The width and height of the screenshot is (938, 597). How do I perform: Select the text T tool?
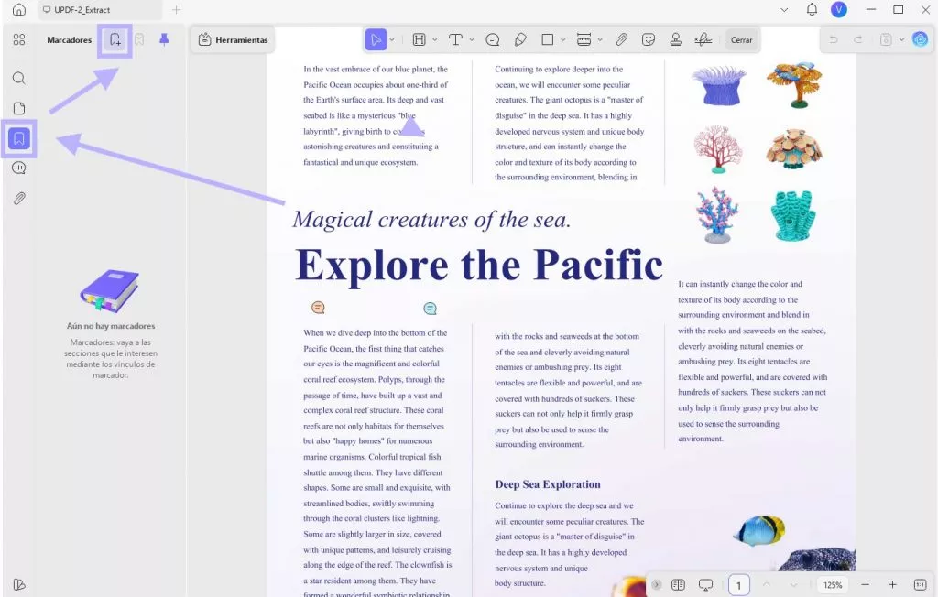click(x=456, y=40)
